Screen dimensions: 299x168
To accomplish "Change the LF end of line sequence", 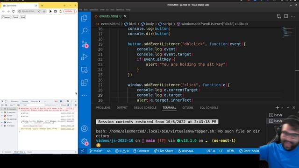I will [x=221, y=151].
